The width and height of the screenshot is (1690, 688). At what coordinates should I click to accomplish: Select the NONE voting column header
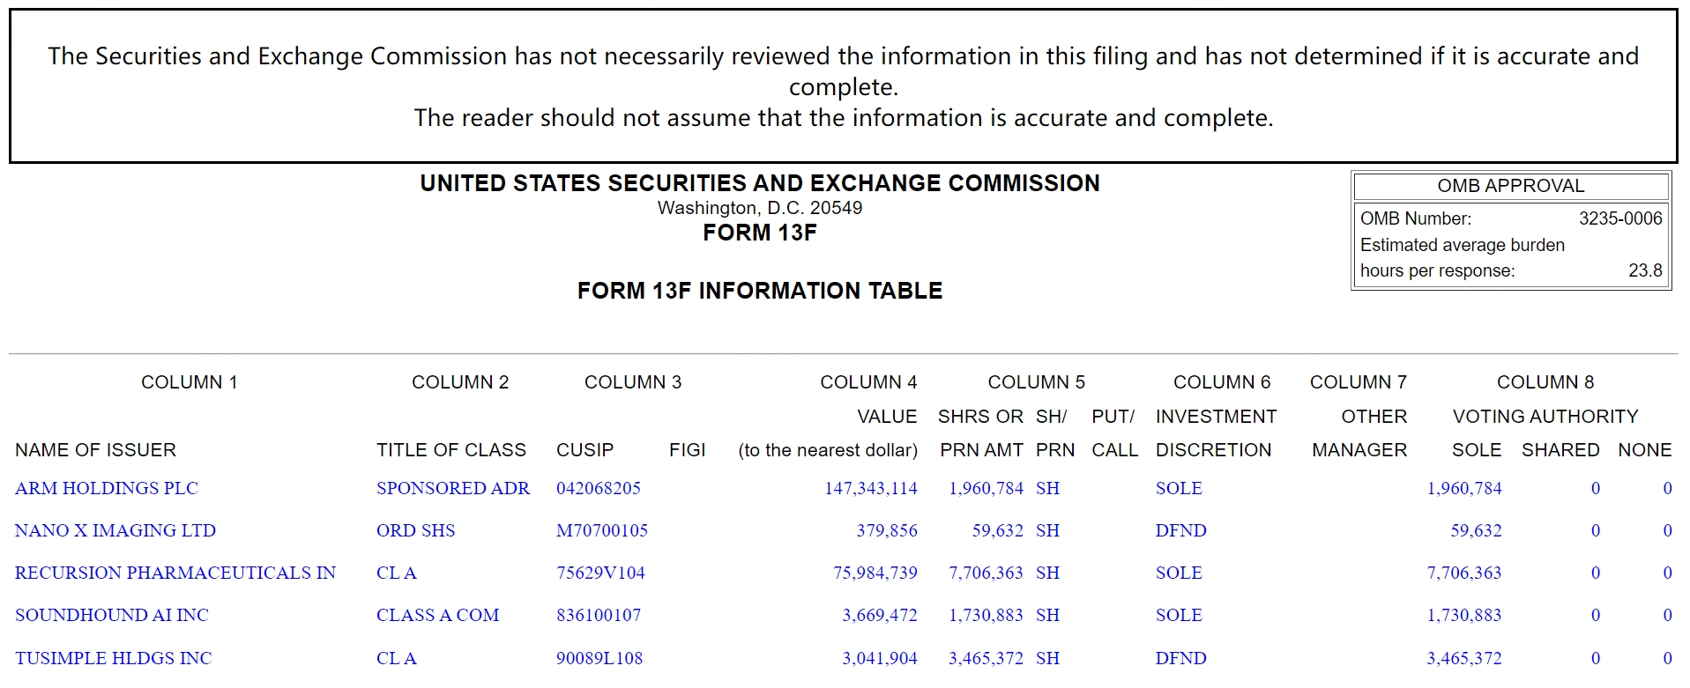point(1645,450)
